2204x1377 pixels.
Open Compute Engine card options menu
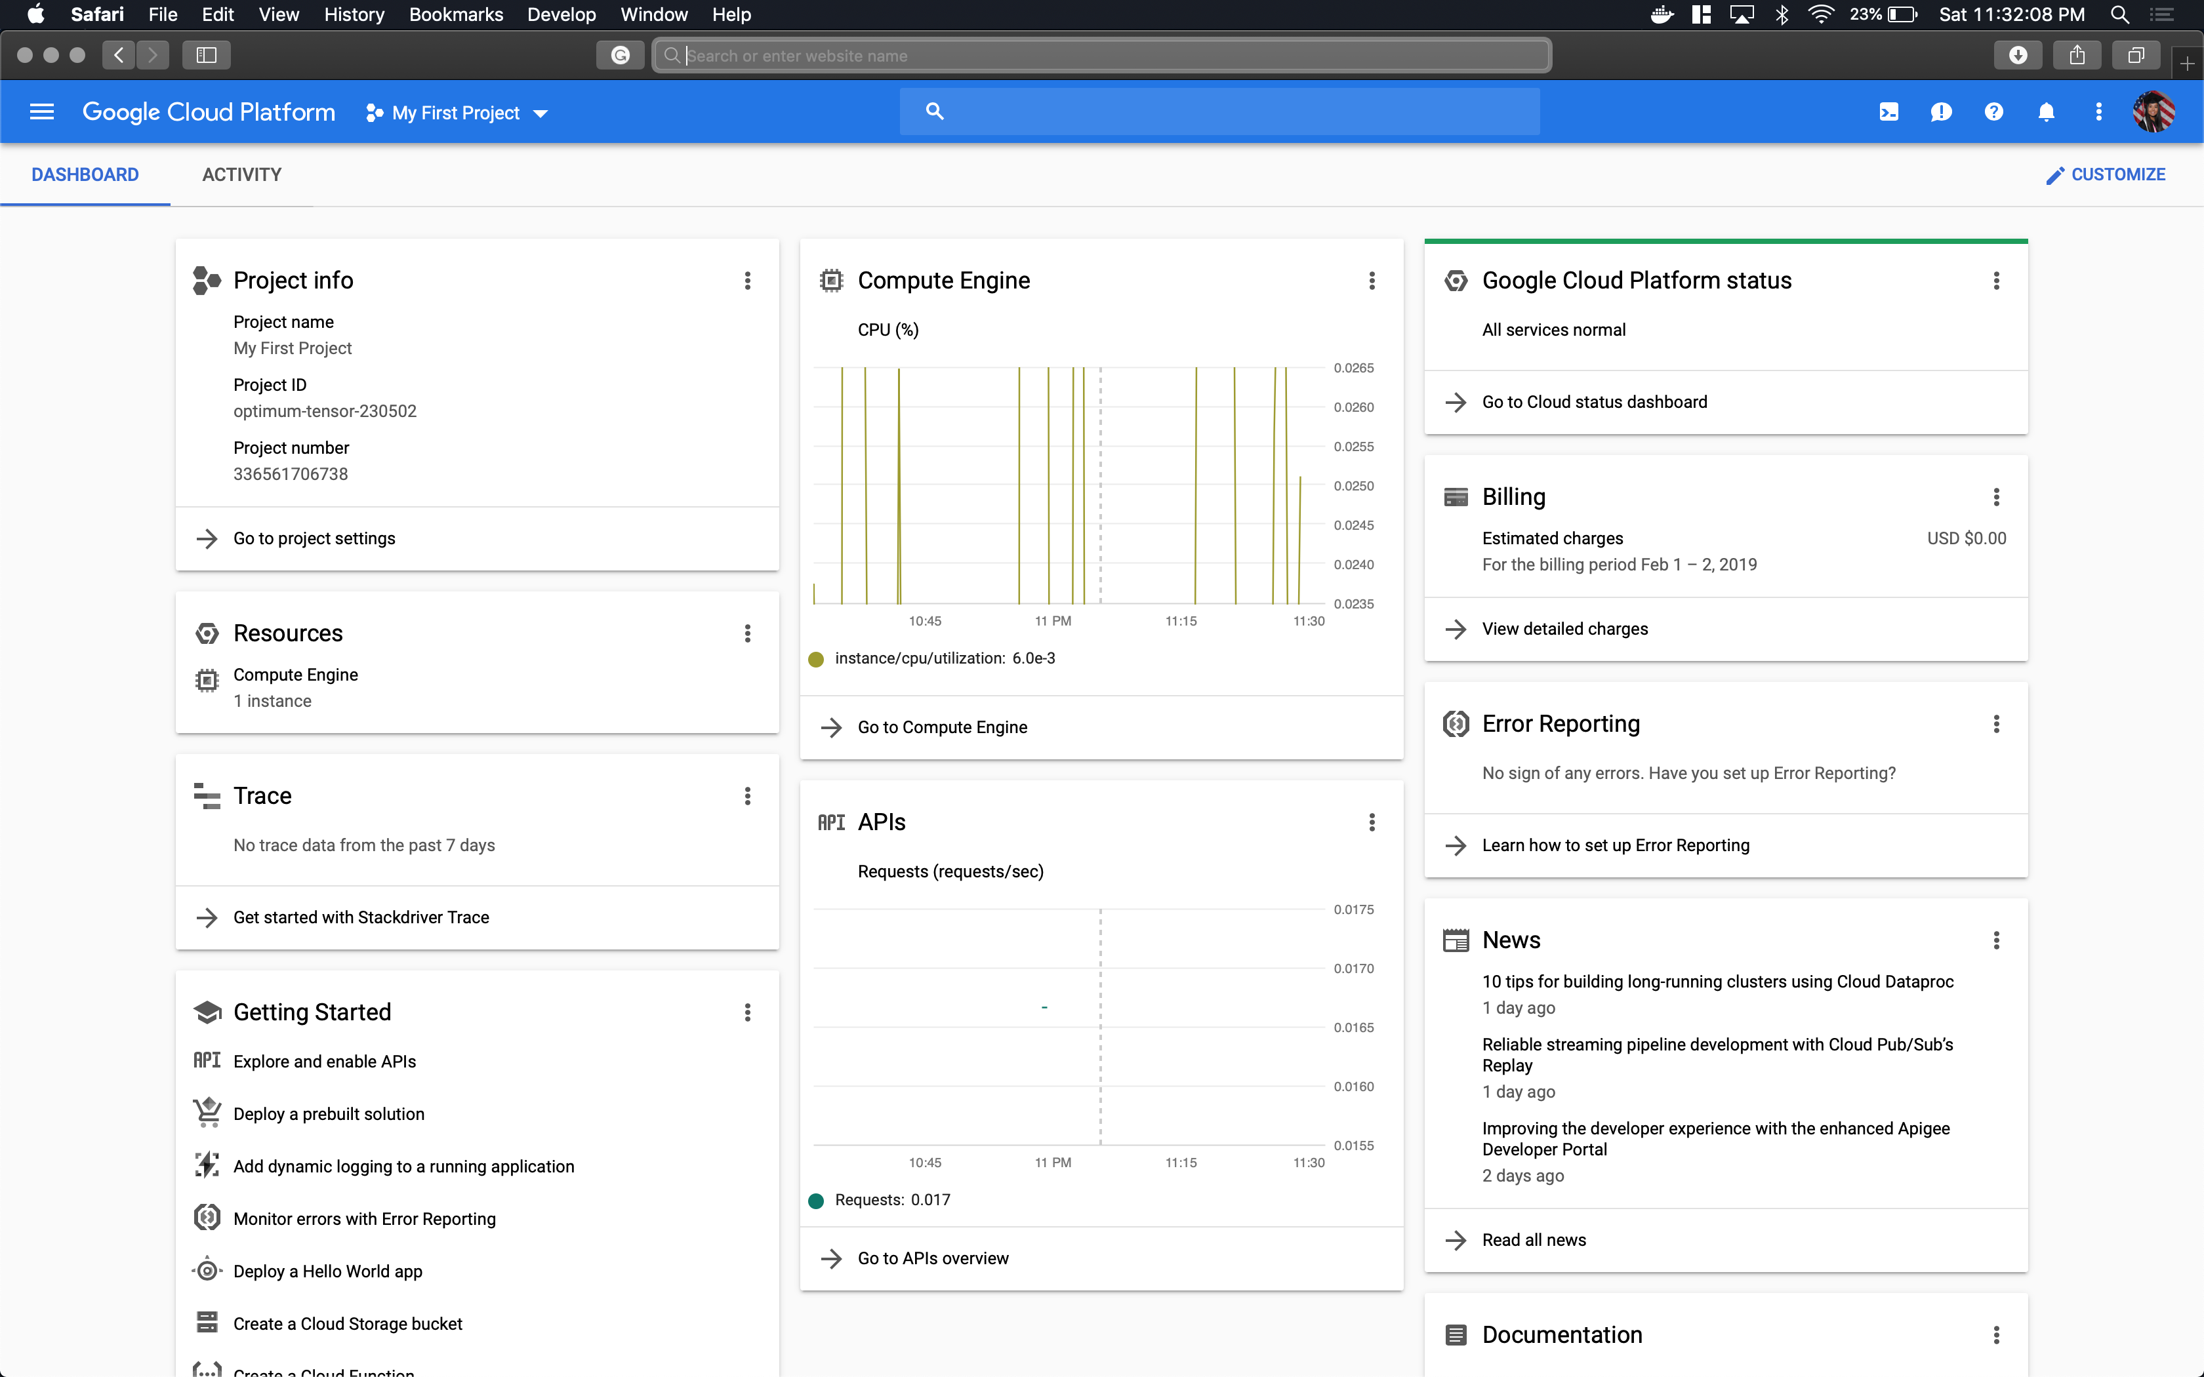click(x=1372, y=281)
